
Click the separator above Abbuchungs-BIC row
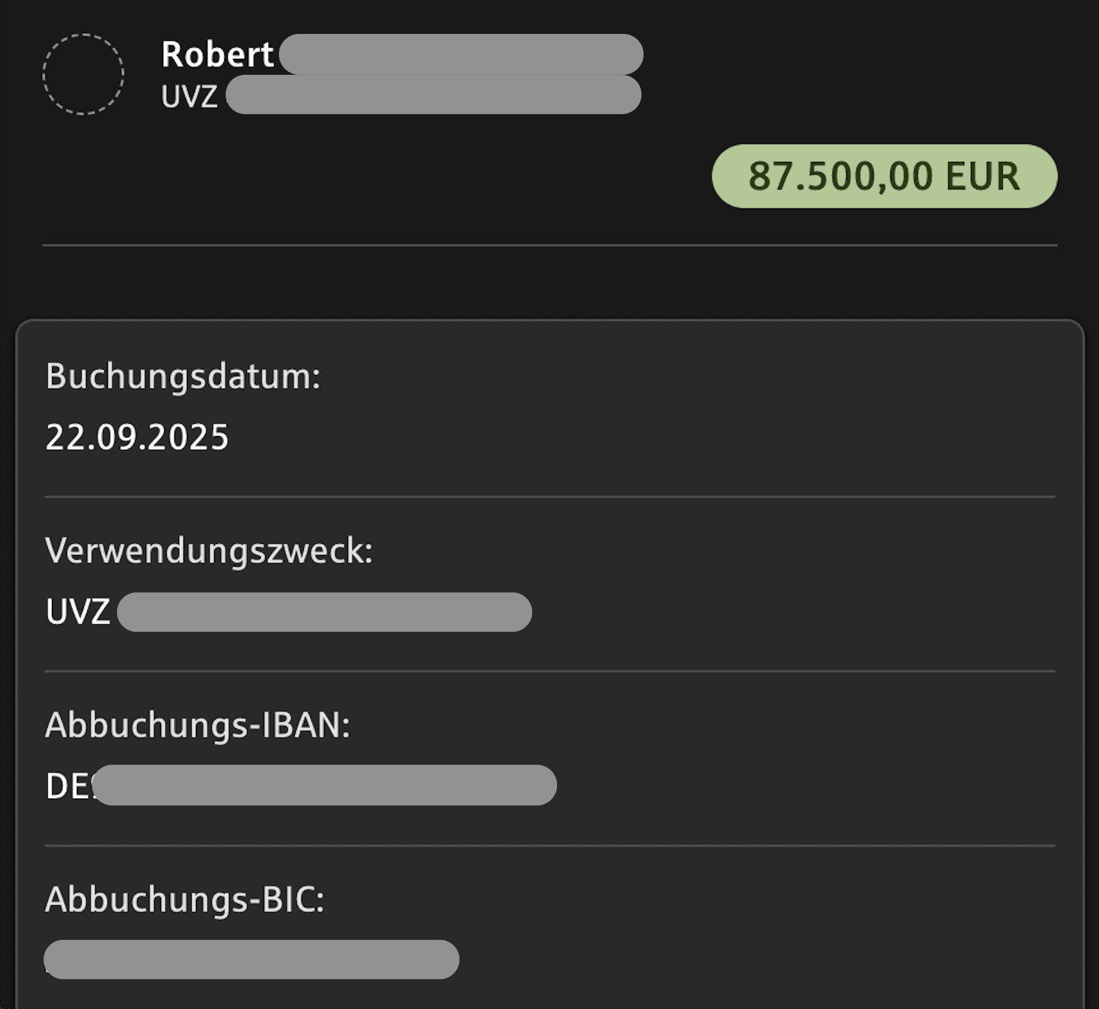(549, 844)
